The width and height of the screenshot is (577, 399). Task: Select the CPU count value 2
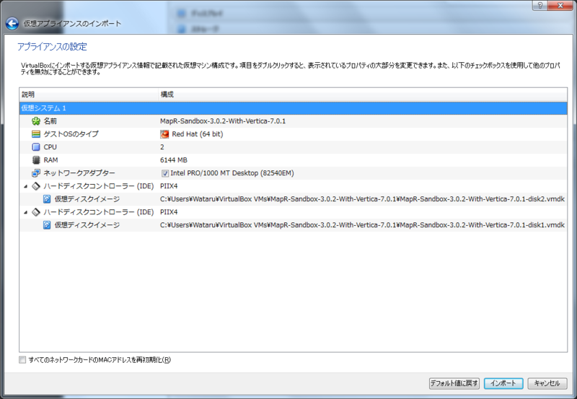[x=162, y=147]
